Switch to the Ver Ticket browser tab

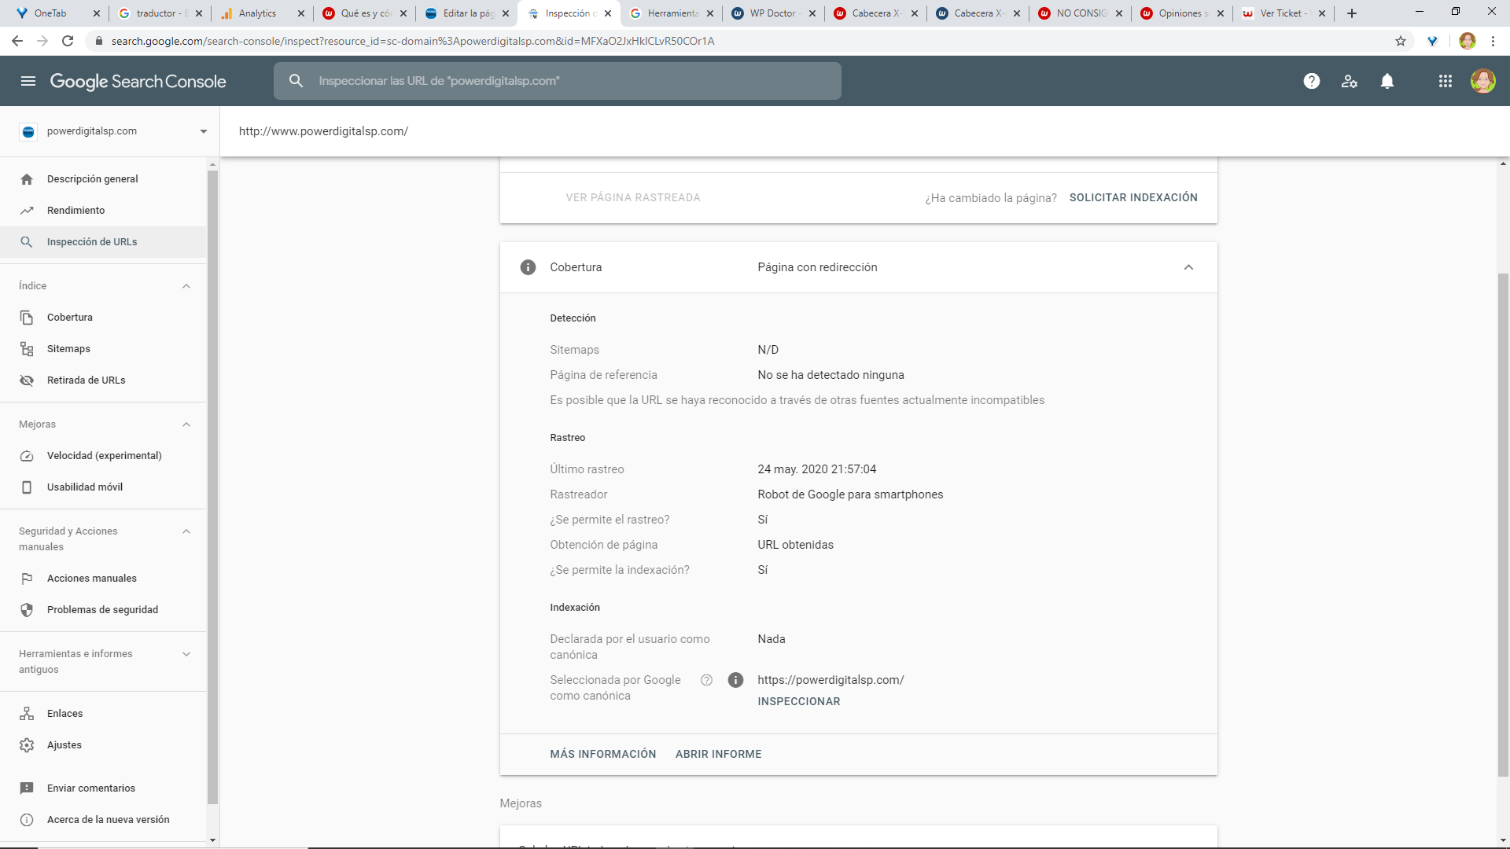coord(1283,13)
